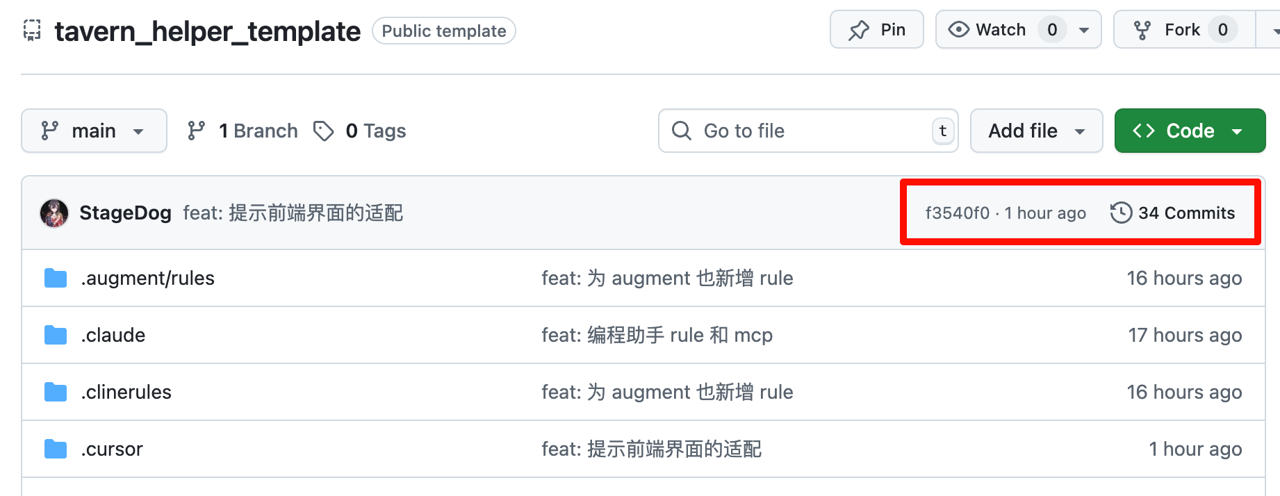Click the Fork count badge 0
Screen dimensions: 1280x496
(1222, 30)
